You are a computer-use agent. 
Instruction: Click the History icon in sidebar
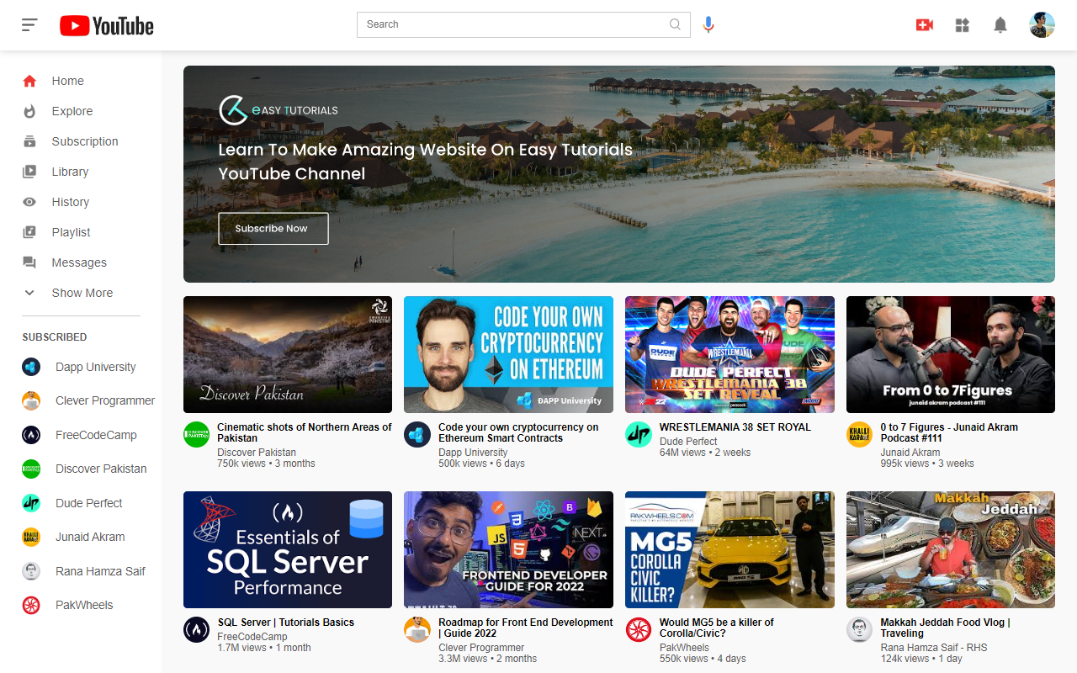pos(29,202)
